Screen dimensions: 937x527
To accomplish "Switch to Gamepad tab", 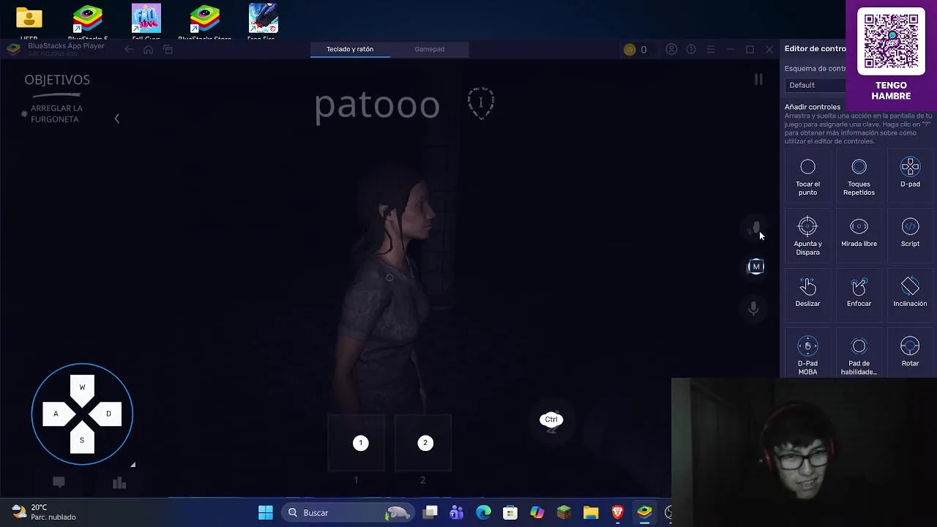I will pos(429,49).
